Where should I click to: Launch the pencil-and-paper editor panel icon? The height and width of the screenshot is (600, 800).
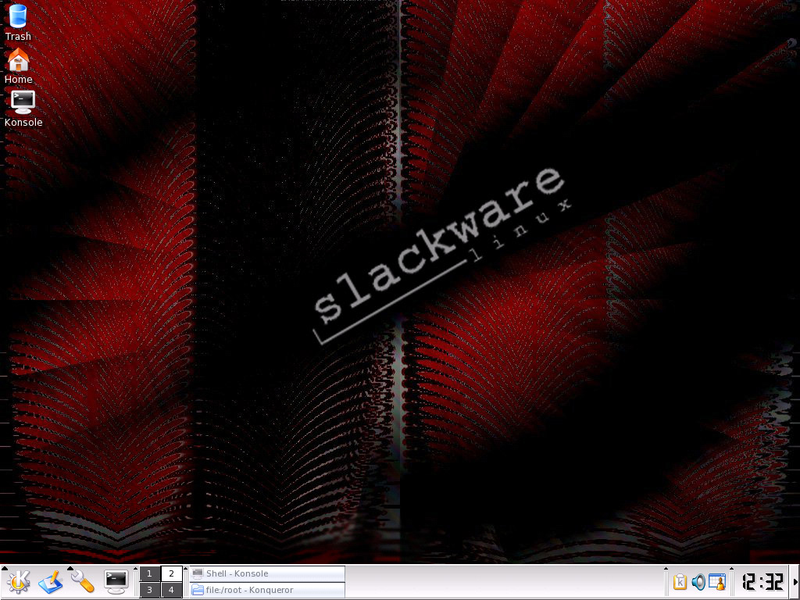pos(51,582)
